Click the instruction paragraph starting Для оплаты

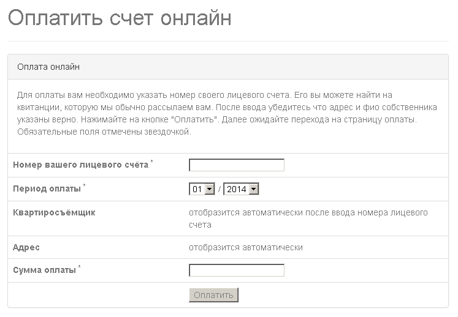click(227, 113)
